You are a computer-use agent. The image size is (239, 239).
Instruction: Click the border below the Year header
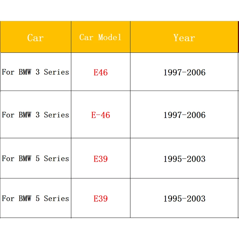pos(184,53)
